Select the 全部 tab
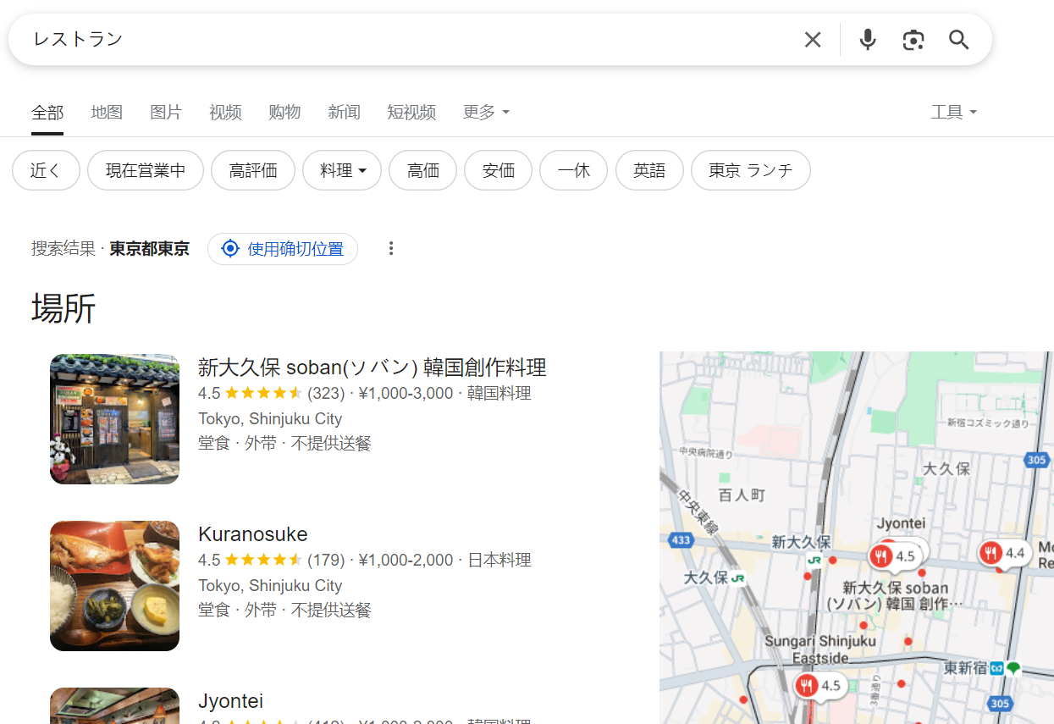The height and width of the screenshot is (724, 1054). (47, 112)
